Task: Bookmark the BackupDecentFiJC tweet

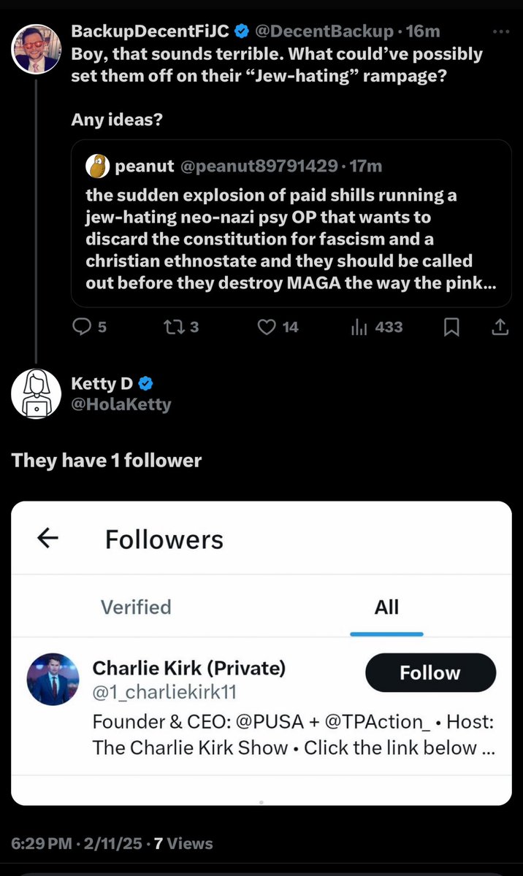Action: (452, 328)
